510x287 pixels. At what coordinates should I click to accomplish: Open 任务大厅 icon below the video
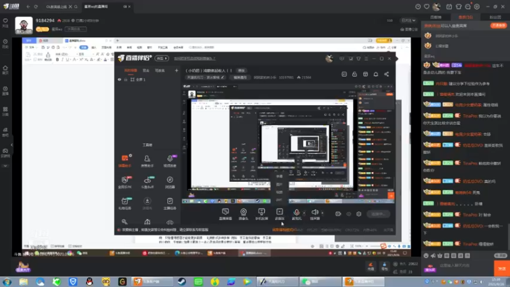[23, 267]
